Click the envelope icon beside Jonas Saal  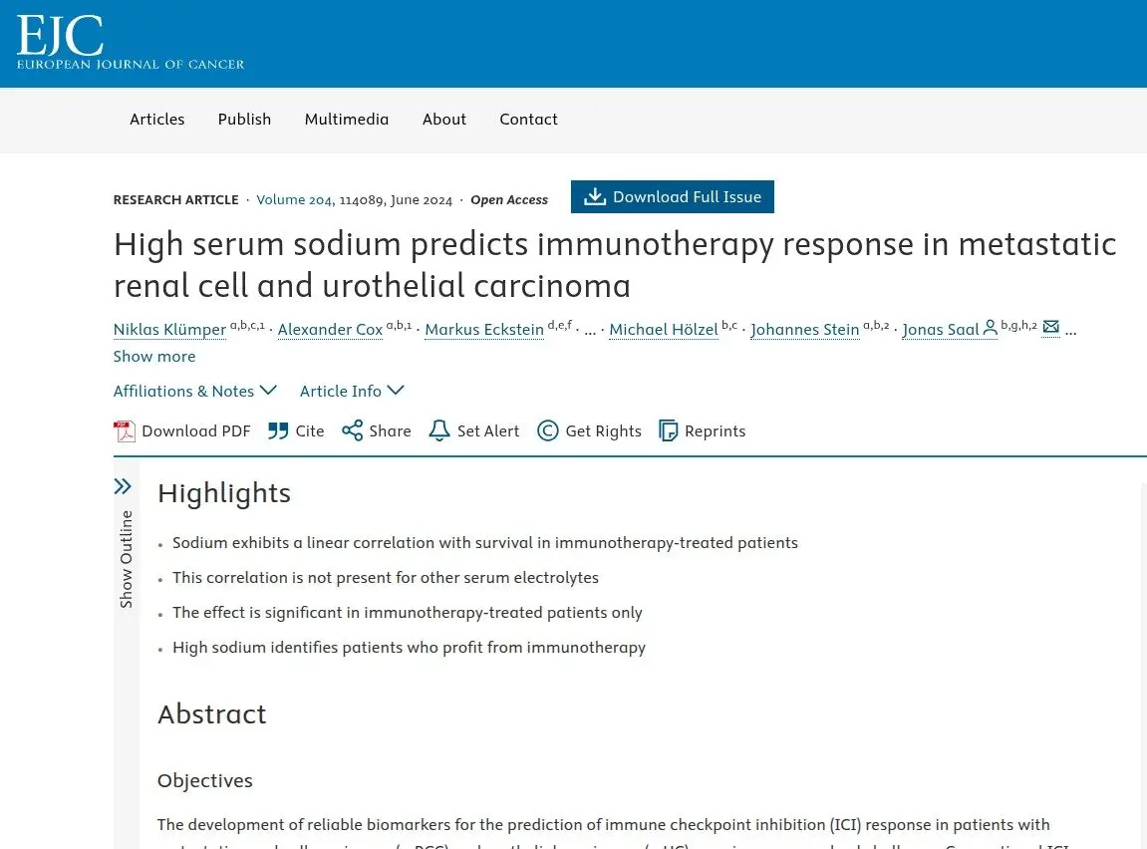tap(1050, 326)
